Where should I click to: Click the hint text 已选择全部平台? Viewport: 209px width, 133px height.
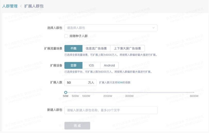point(108,72)
